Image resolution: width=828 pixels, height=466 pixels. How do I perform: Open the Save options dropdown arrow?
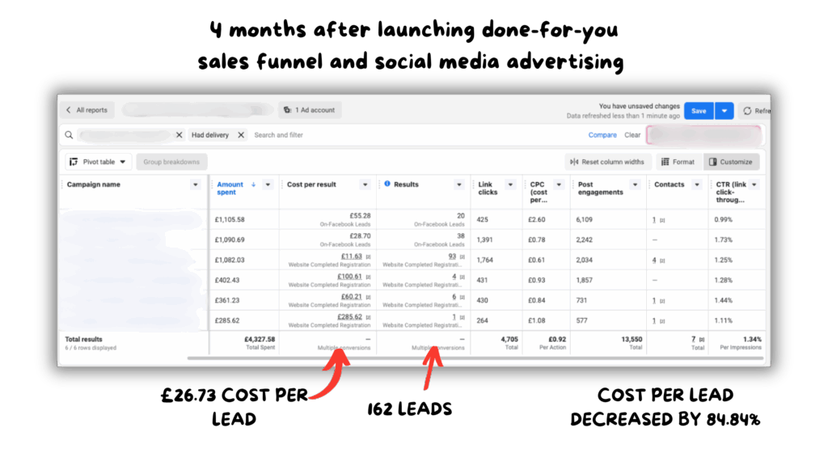pyautogui.click(x=724, y=111)
